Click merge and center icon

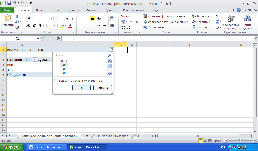point(112,26)
